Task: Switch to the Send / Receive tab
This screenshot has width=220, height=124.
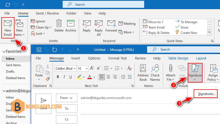Action: click(x=47, y=13)
